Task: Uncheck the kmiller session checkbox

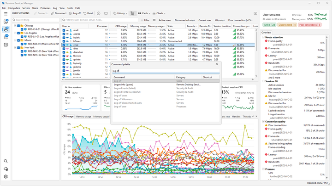Action: (64, 74)
